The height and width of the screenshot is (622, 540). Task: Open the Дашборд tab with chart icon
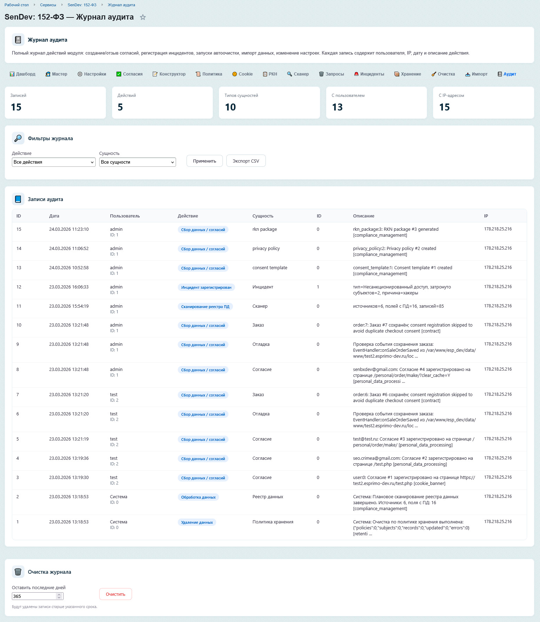click(x=22, y=74)
